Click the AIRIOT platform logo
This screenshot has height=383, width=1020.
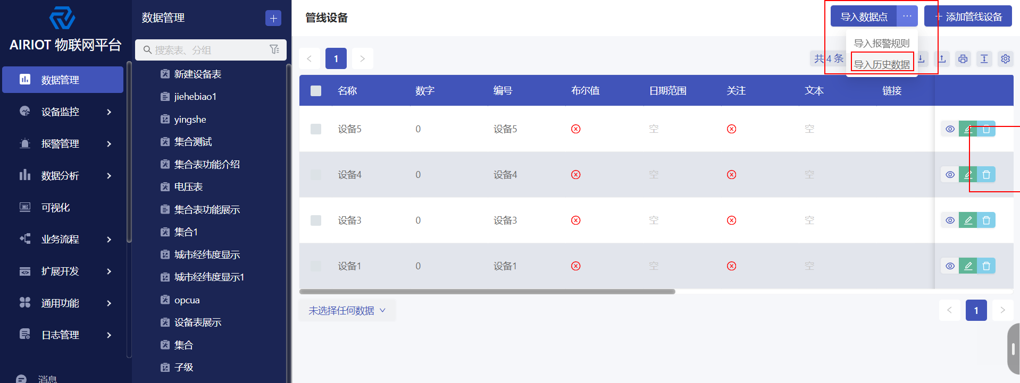click(x=62, y=18)
